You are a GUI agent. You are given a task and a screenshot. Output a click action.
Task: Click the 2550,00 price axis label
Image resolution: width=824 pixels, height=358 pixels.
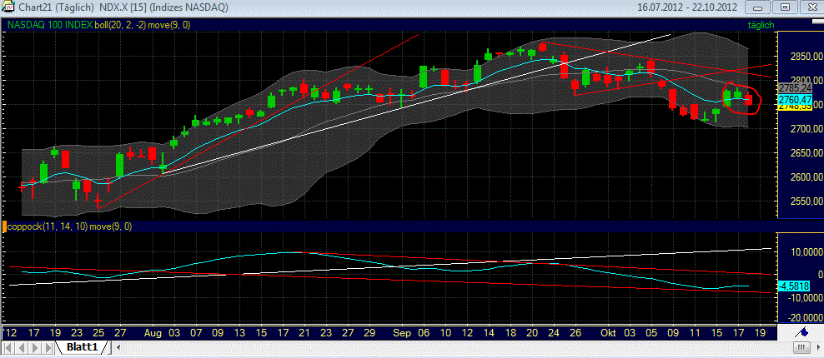tap(806, 201)
